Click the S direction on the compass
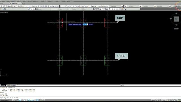 point(176,25)
